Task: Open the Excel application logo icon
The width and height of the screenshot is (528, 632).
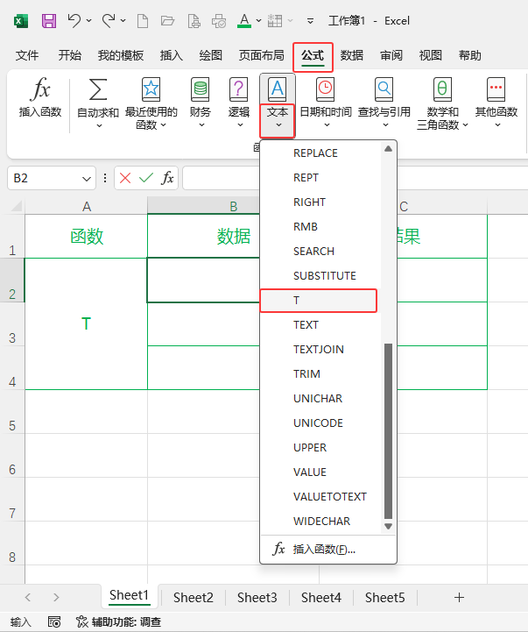Action: (20, 20)
